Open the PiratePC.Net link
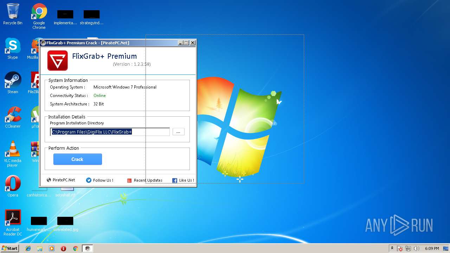This screenshot has height=253, width=450. click(x=64, y=180)
